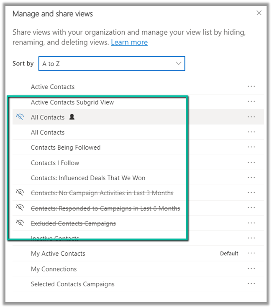Open more options for Active Contacts
The height and width of the screenshot is (308, 272).
pyautogui.click(x=251, y=86)
